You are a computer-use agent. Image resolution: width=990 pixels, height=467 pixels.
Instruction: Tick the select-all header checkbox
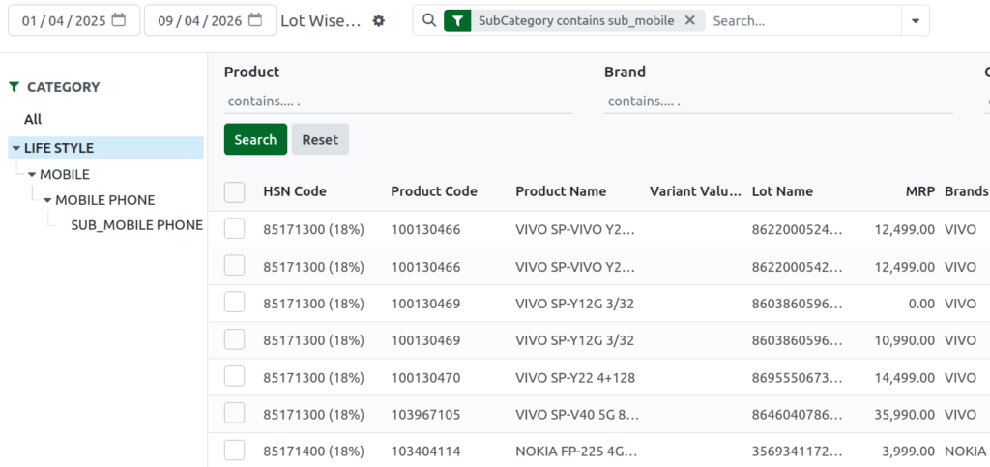(x=234, y=191)
